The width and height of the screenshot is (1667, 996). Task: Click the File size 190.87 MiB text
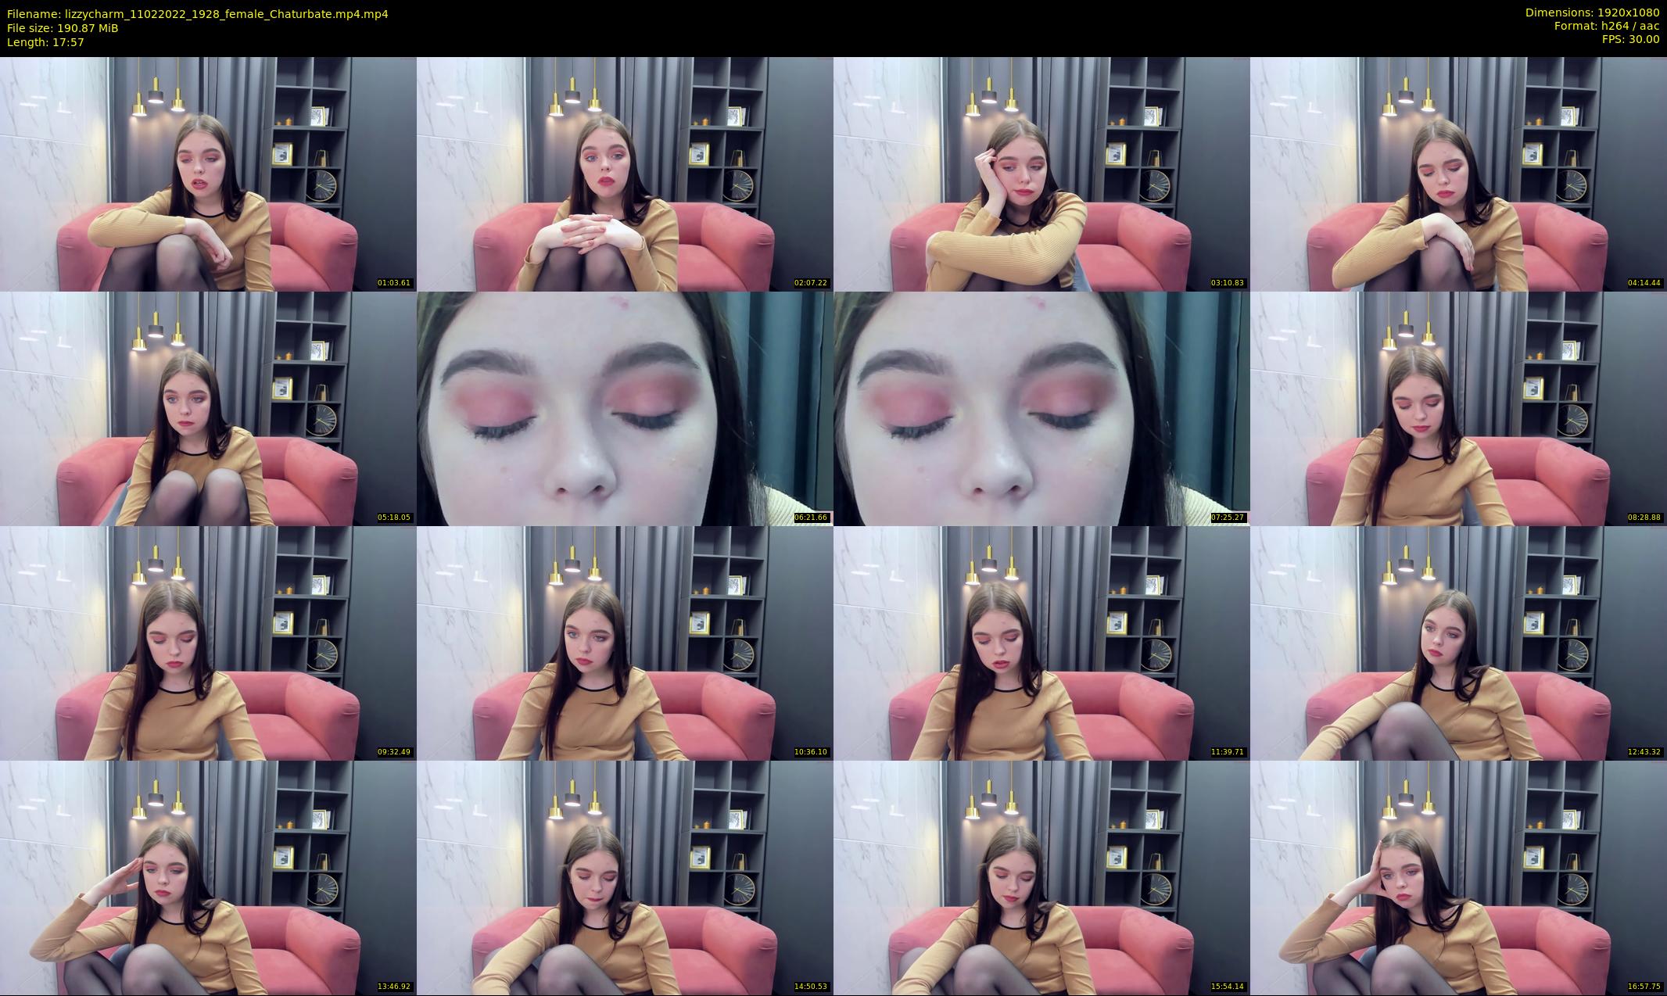point(63,28)
